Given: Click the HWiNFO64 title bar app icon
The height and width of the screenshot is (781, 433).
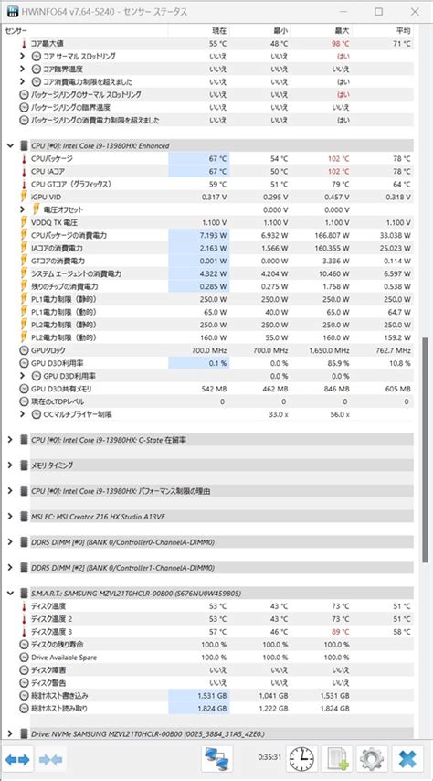Looking at the screenshot, I should (x=11, y=11).
